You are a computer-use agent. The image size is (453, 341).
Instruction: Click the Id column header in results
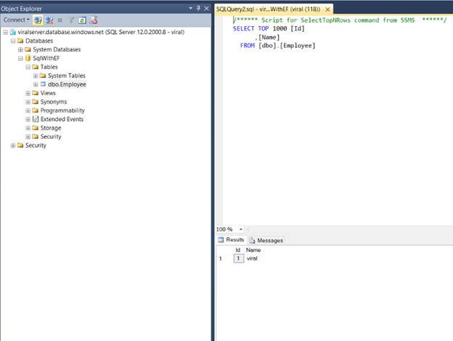click(238, 250)
